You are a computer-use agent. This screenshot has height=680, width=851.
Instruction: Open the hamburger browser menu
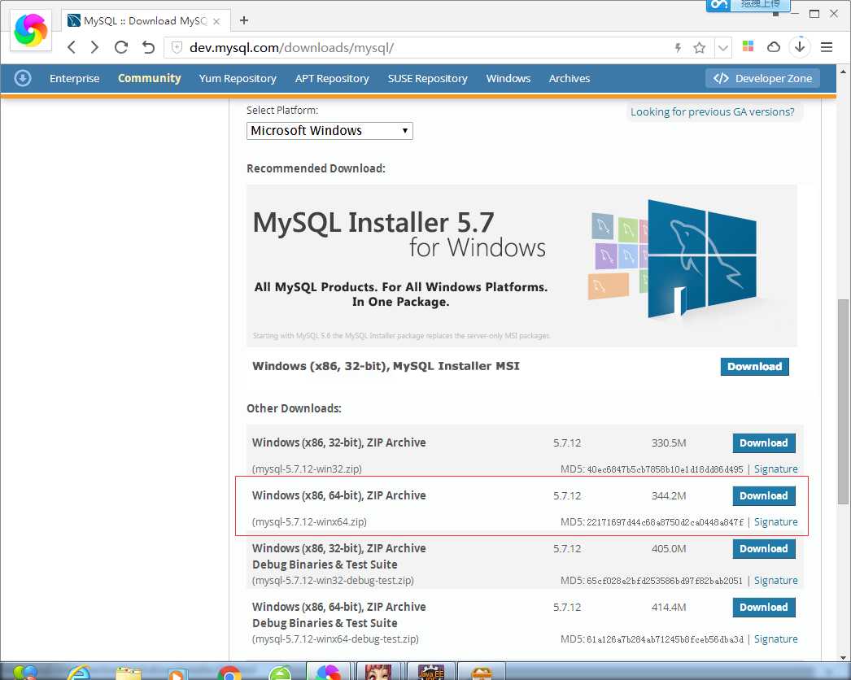827,47
